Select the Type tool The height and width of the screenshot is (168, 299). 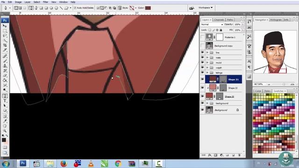click(5, 101)
